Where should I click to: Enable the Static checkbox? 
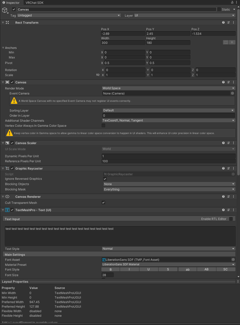[219, 9]
